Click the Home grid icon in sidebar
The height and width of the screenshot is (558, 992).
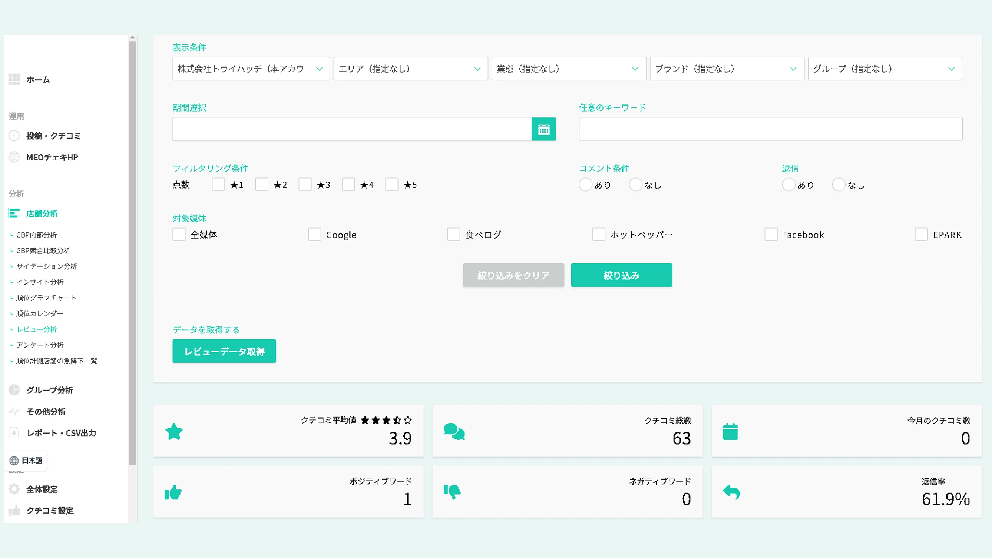[x=14, y=80]
